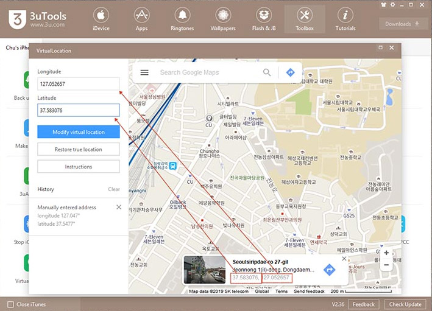Click the Oilbank label on map
This screenshot has height=311, width=432.
pos(178,204)
